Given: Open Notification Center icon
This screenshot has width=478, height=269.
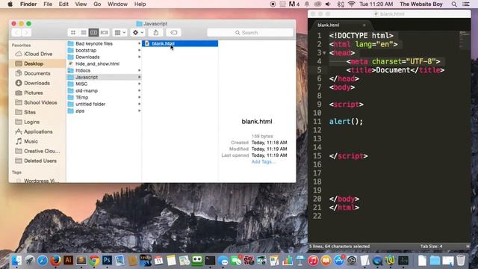Looking at the screenshot, I should [x=466, y=4].
